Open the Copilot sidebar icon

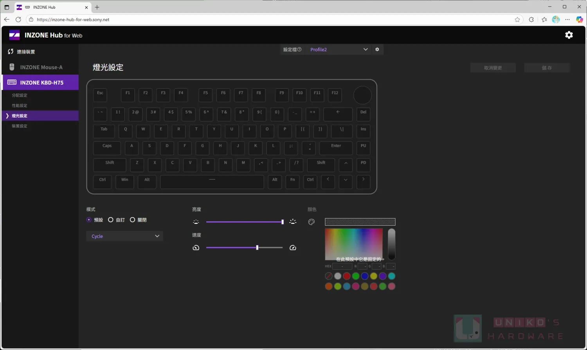[x=580, y=20]
